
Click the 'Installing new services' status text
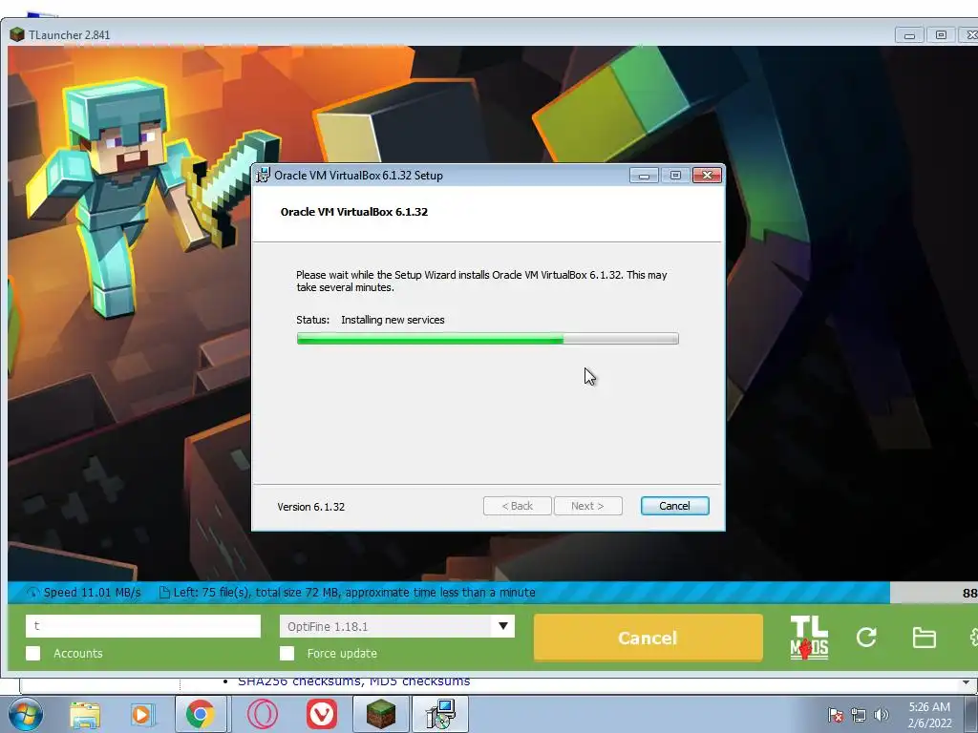(393, 320)
